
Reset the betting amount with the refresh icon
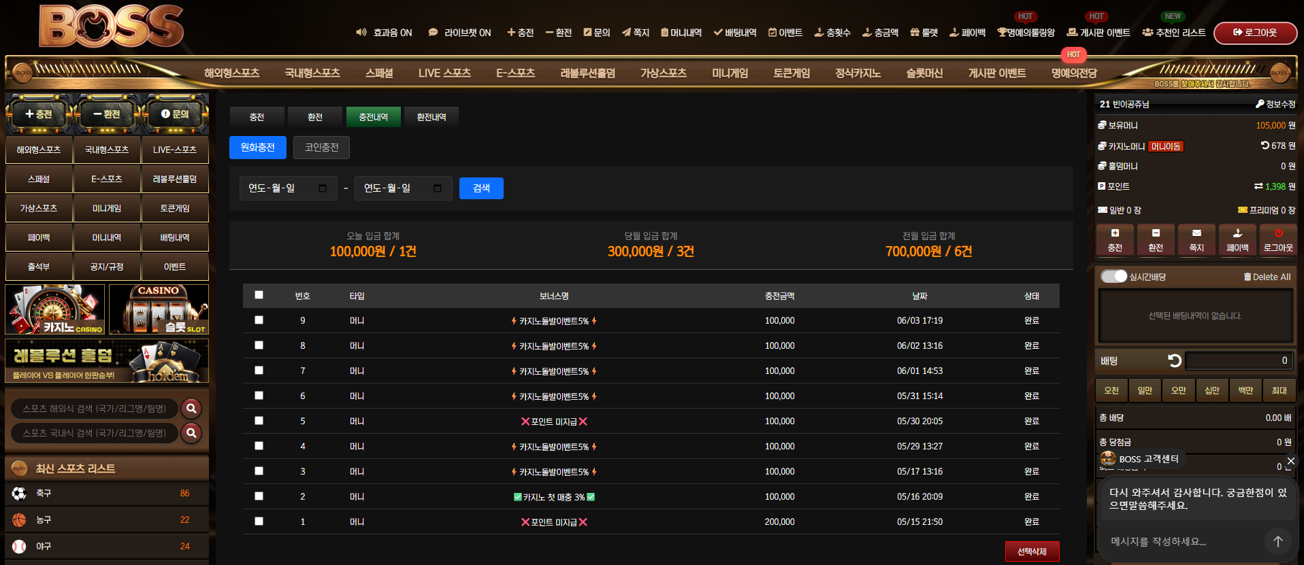pyautogui.click(x=1174, y=360)
